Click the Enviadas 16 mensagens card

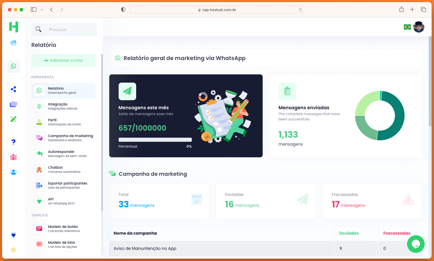point(266,201)
